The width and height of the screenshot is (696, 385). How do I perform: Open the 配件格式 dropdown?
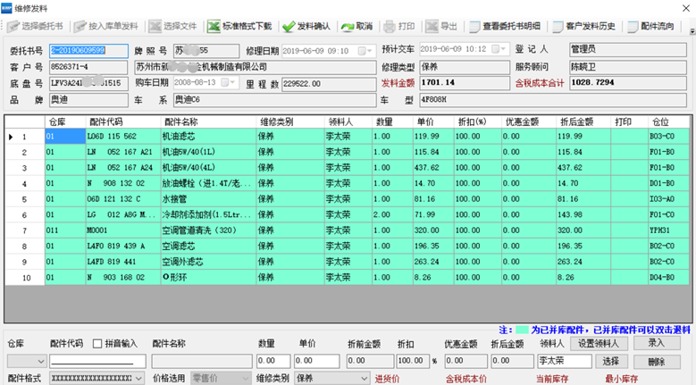pos(138,378)
